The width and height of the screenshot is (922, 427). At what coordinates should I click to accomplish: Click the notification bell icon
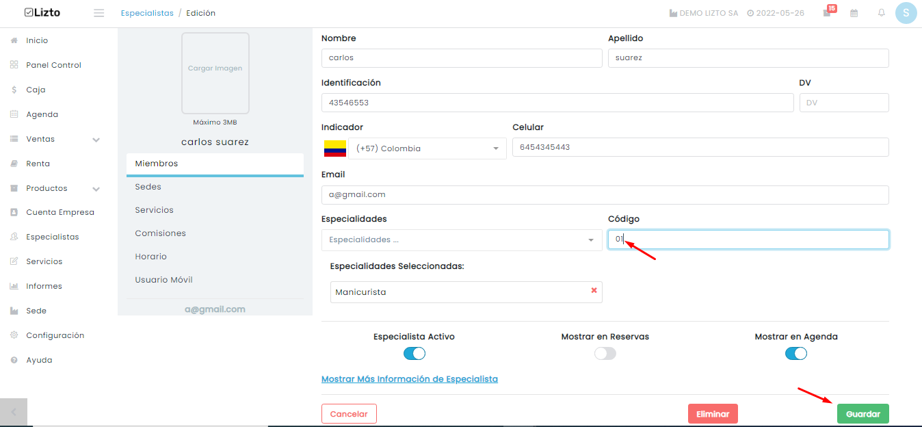882,13
